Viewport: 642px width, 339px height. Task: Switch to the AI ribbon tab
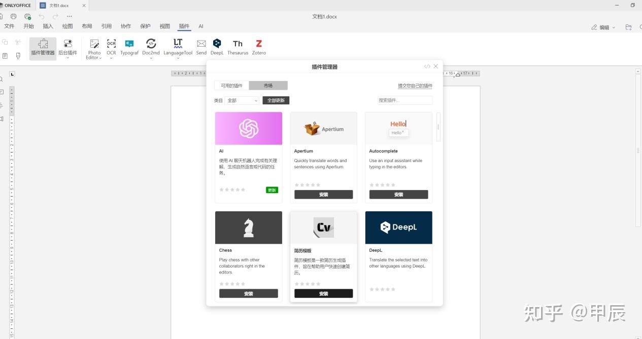201,26
